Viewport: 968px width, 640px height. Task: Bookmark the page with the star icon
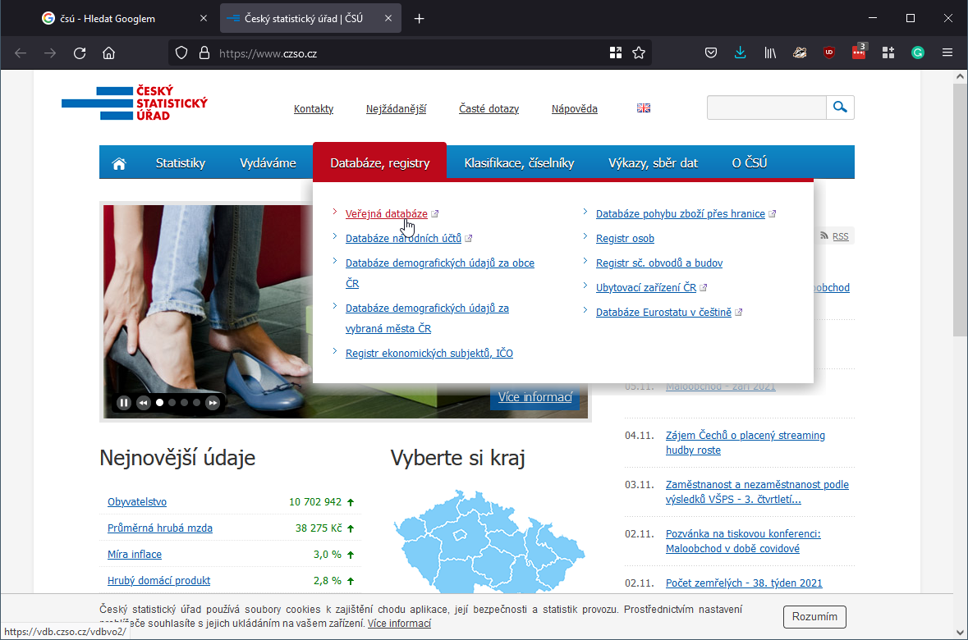pos(640,52)
